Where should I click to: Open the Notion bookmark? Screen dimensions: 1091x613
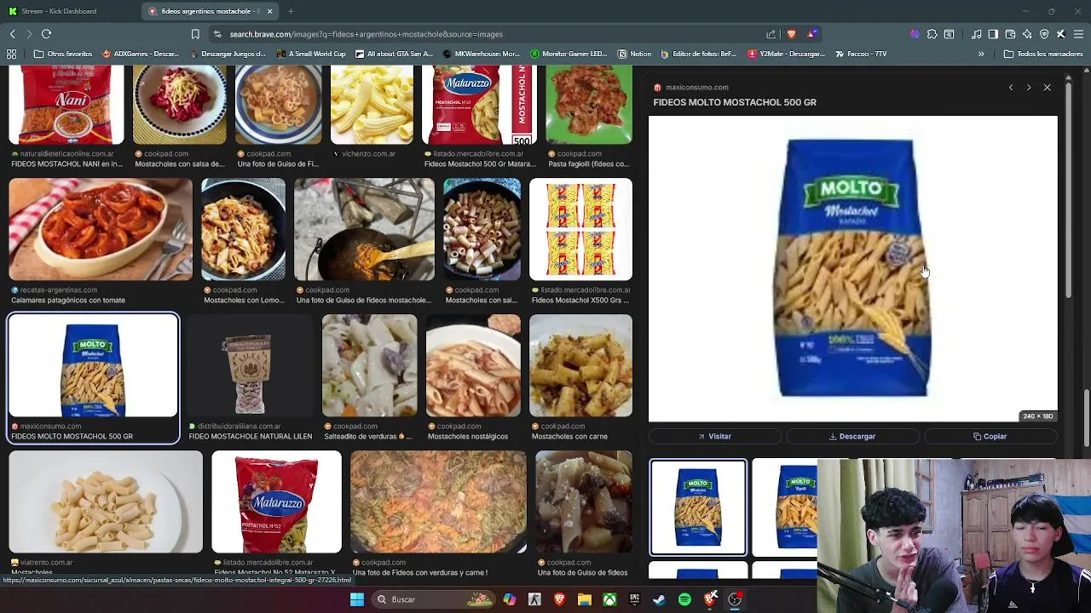click(634, 54)
